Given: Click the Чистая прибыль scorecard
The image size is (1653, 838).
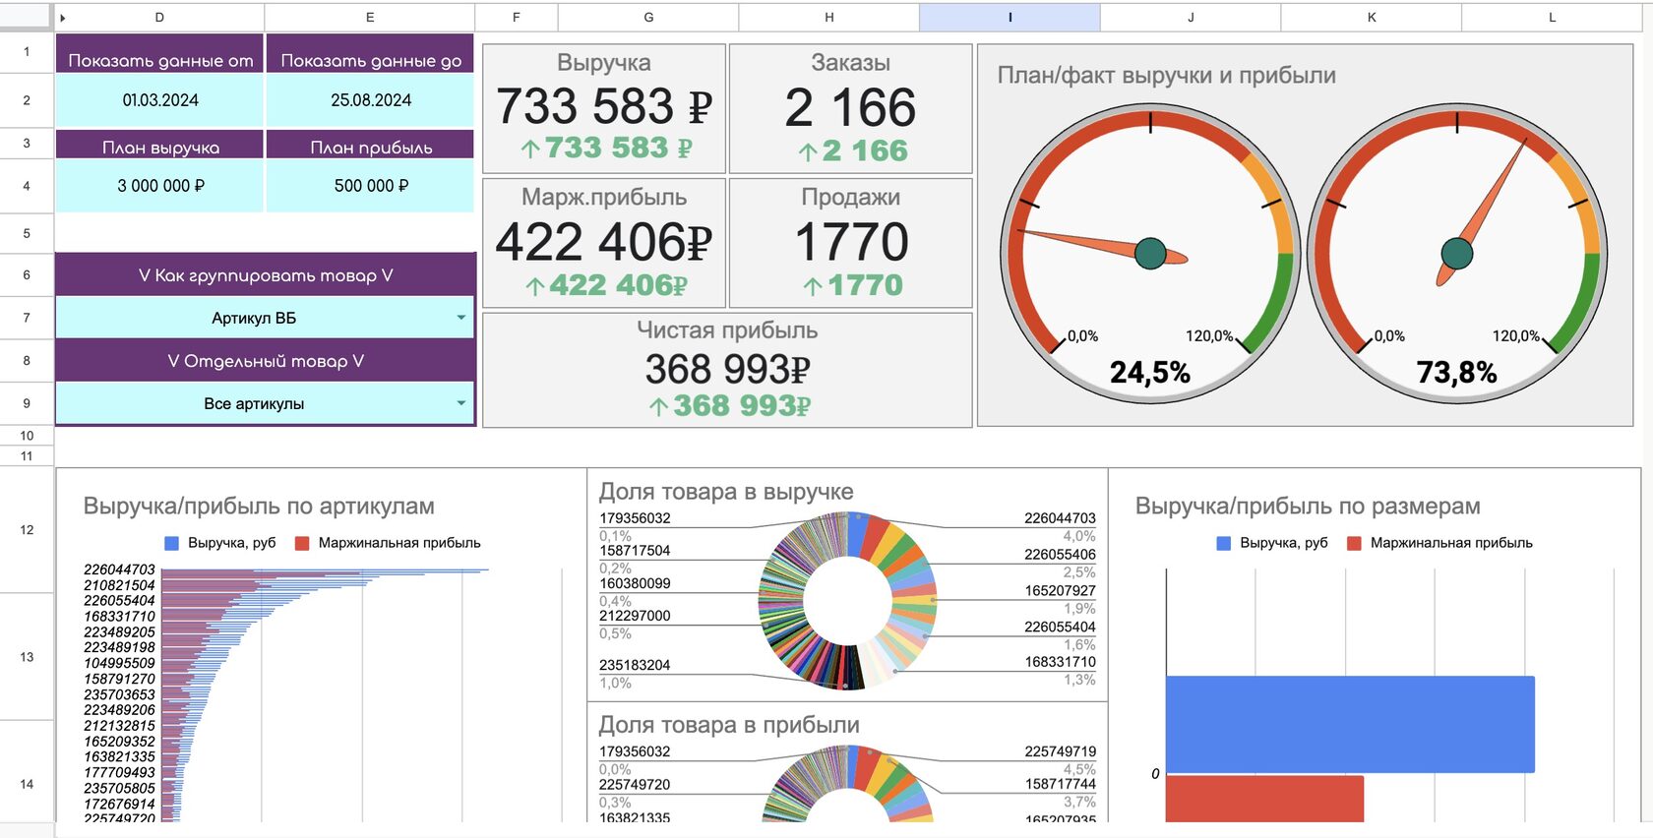Looking at the screenshot, I should click(727, 370).
